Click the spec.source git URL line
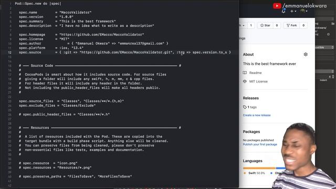Screen dimensions: 336x189 [125, 52]
